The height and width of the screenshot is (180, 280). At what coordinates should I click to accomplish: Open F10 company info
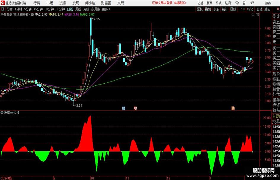coord(242,9)
